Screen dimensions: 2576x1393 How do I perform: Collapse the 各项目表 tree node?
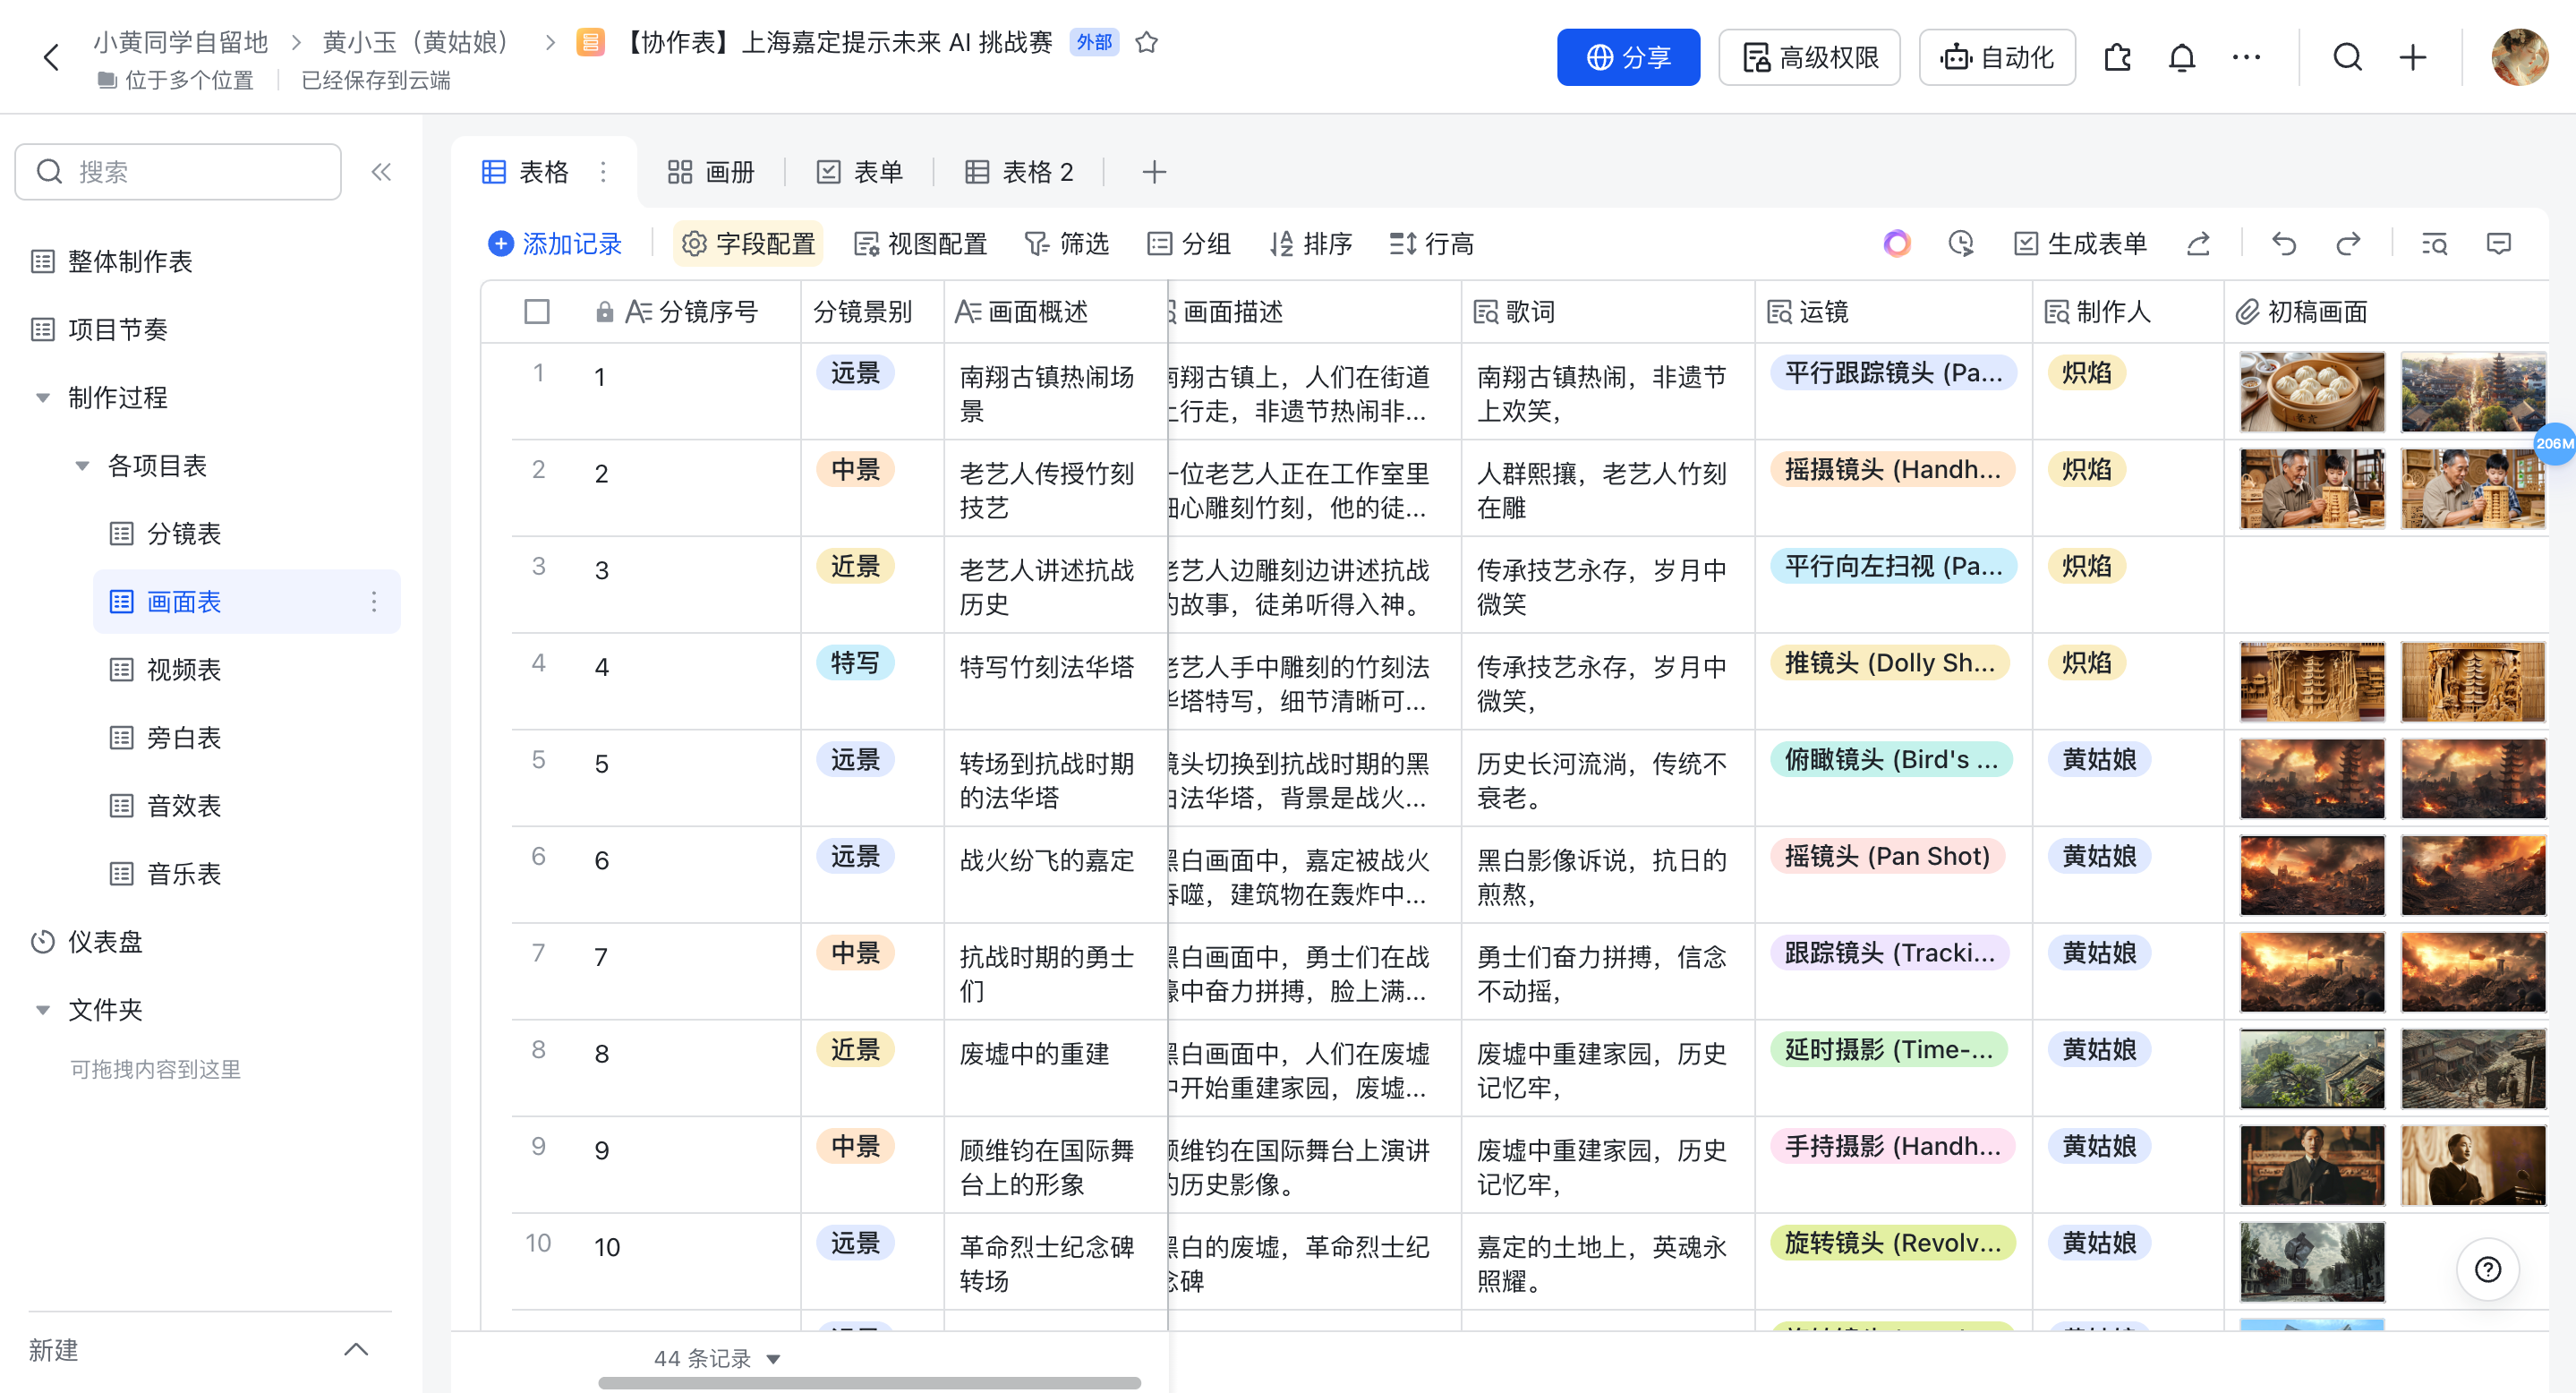(82, 465)
